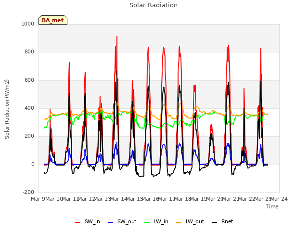Image resolution: width=308 pixels, height=231 pixels.
Task: Click the Solar Radiation chart title
Action: tap(154, 5)
